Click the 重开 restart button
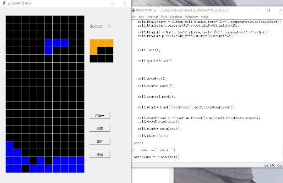Viewport: 283px width, 183px height. tap(100, 141)
